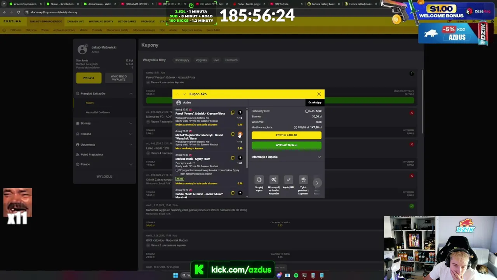This screenshot has width=497, height=280.
Task: Collapse the Przegląd Zakładów sidebar section
Action: [x=104, y=94]
